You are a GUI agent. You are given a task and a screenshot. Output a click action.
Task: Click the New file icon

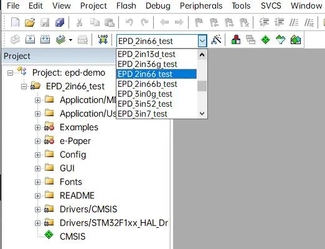15,22
